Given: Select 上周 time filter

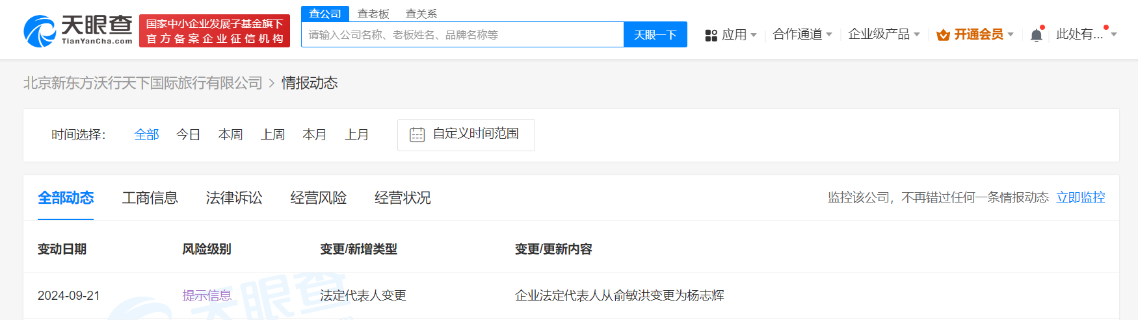Looking at the screenshot, I should coord(273,134).
